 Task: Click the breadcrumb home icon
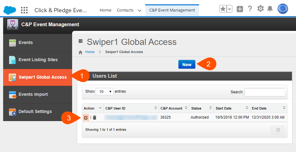tap(80, 52)
